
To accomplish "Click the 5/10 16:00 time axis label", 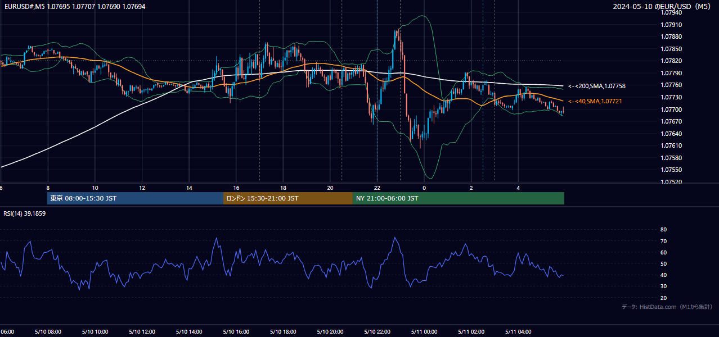I will 236,332.
